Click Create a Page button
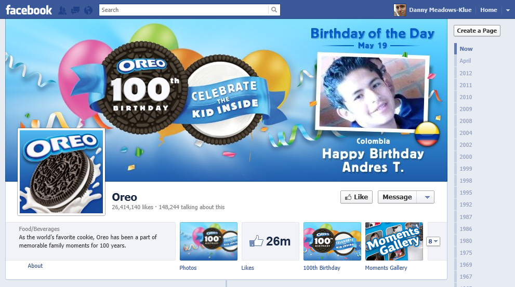 pyautogui.click(x=477, y=31)
